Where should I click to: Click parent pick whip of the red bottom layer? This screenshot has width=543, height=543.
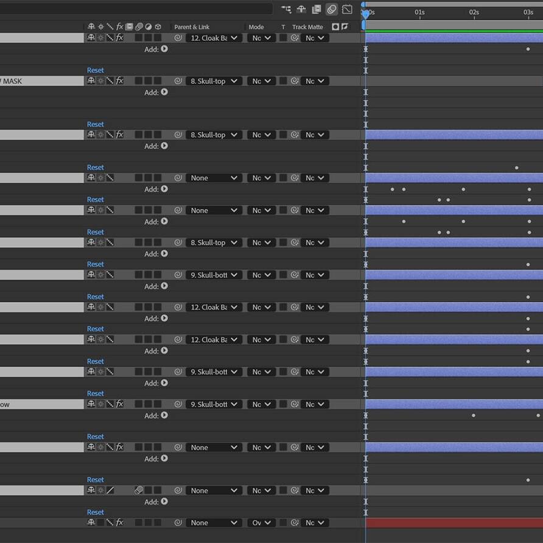tap(178, 523)
